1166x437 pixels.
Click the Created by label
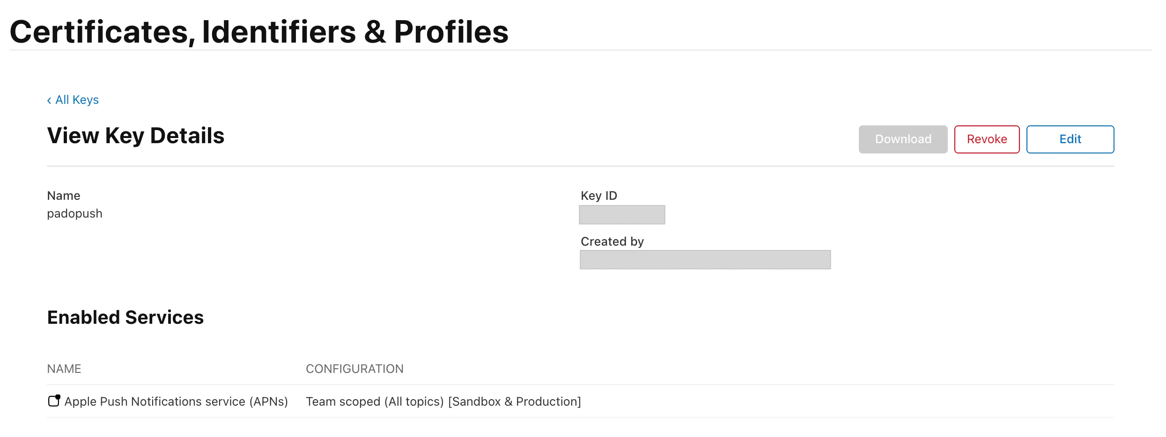pos(612,241)
